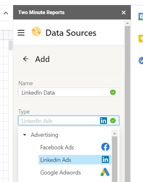143x182 pixels.
Task: Click the green checkmark in Type field
Action: (x=113, y=120)
